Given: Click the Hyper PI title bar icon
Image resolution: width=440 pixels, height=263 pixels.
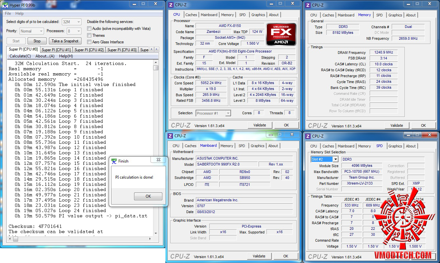Looking at the screenshot, I should pyautogui.click(x=5, y=5).
